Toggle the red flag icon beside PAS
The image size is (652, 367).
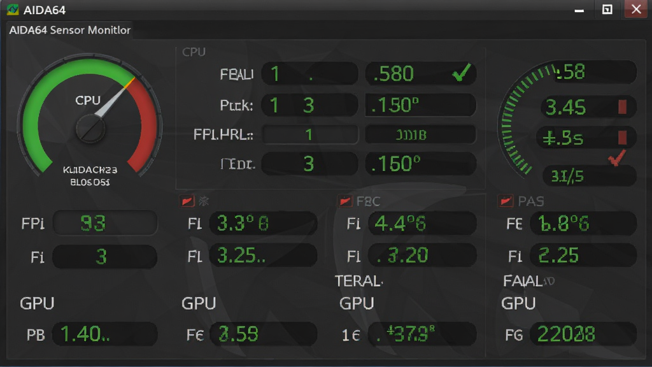click(506, 201)
